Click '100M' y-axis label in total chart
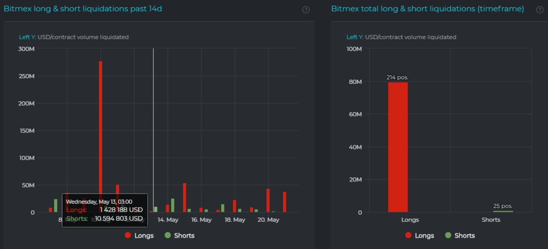 354,49
